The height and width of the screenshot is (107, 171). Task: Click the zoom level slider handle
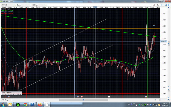tap(160, 100)
